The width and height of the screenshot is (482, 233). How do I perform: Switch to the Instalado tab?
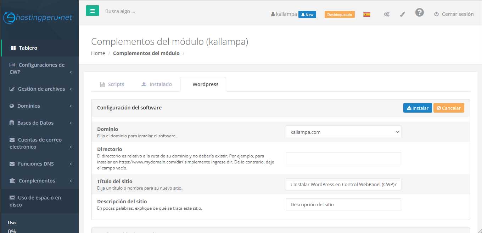point(156,84)
